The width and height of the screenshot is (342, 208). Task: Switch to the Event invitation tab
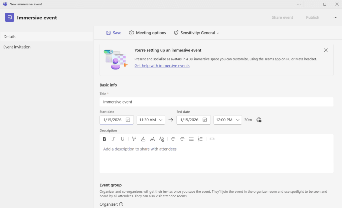click(17, 47)
